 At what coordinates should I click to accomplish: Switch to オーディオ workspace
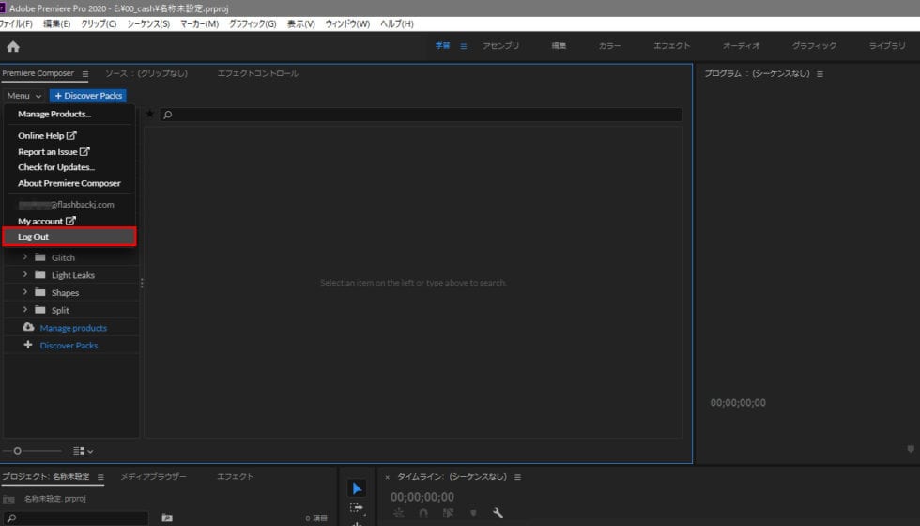click(741, 46)
